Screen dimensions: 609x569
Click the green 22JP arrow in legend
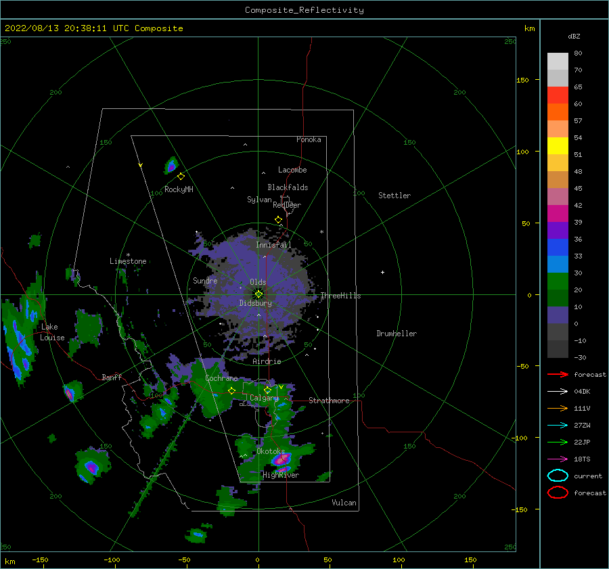pyautogui.click(x=558, y=442)
